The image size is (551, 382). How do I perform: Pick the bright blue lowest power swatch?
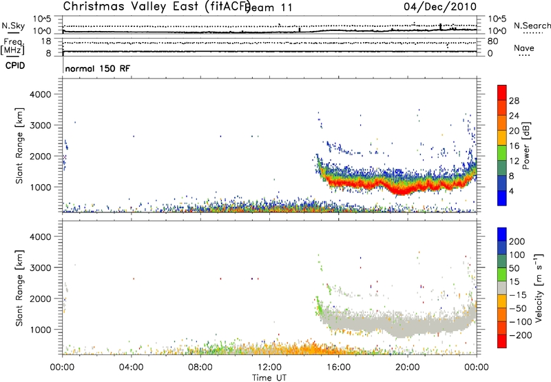pos(502,199)
